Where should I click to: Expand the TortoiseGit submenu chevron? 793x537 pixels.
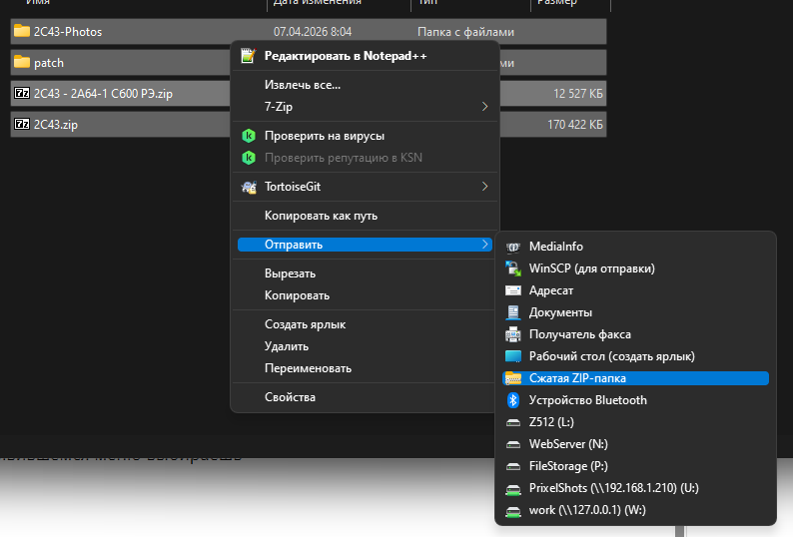coord(484,187)
